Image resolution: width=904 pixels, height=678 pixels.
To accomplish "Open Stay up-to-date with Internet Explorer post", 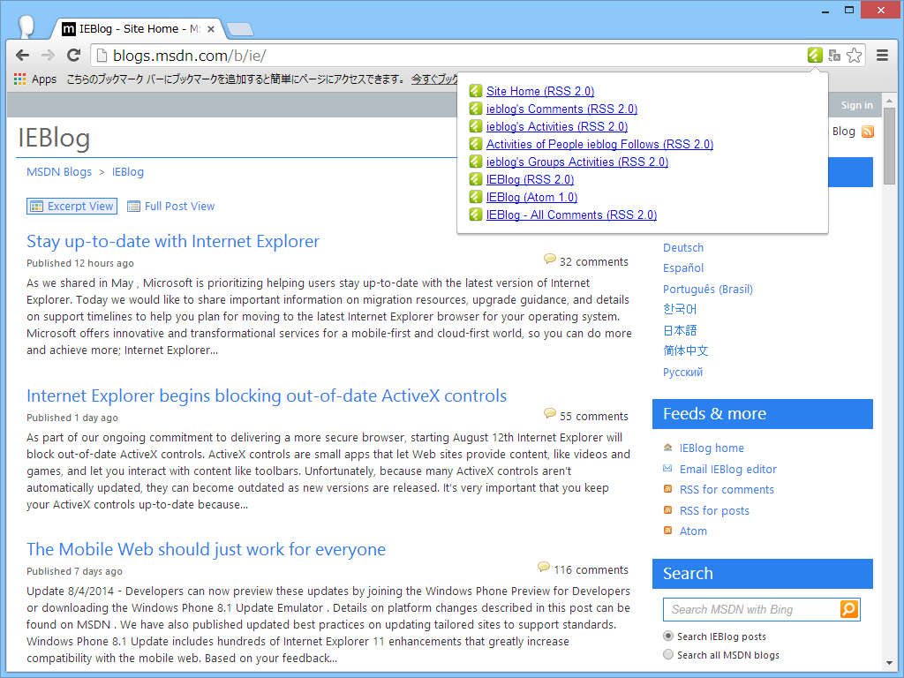I will click(x=173, y=242).
